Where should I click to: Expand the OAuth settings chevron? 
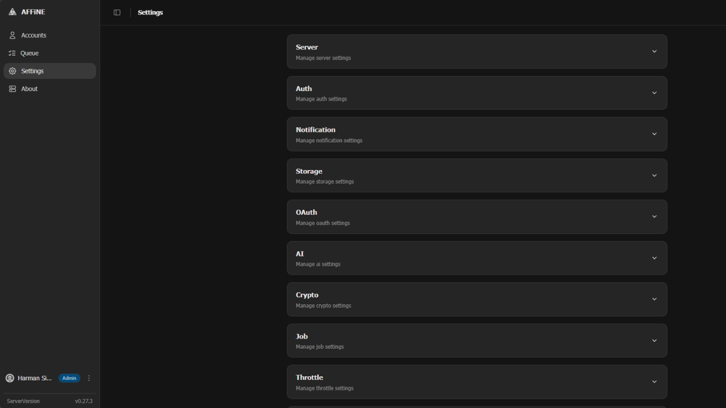click(654, 216)
